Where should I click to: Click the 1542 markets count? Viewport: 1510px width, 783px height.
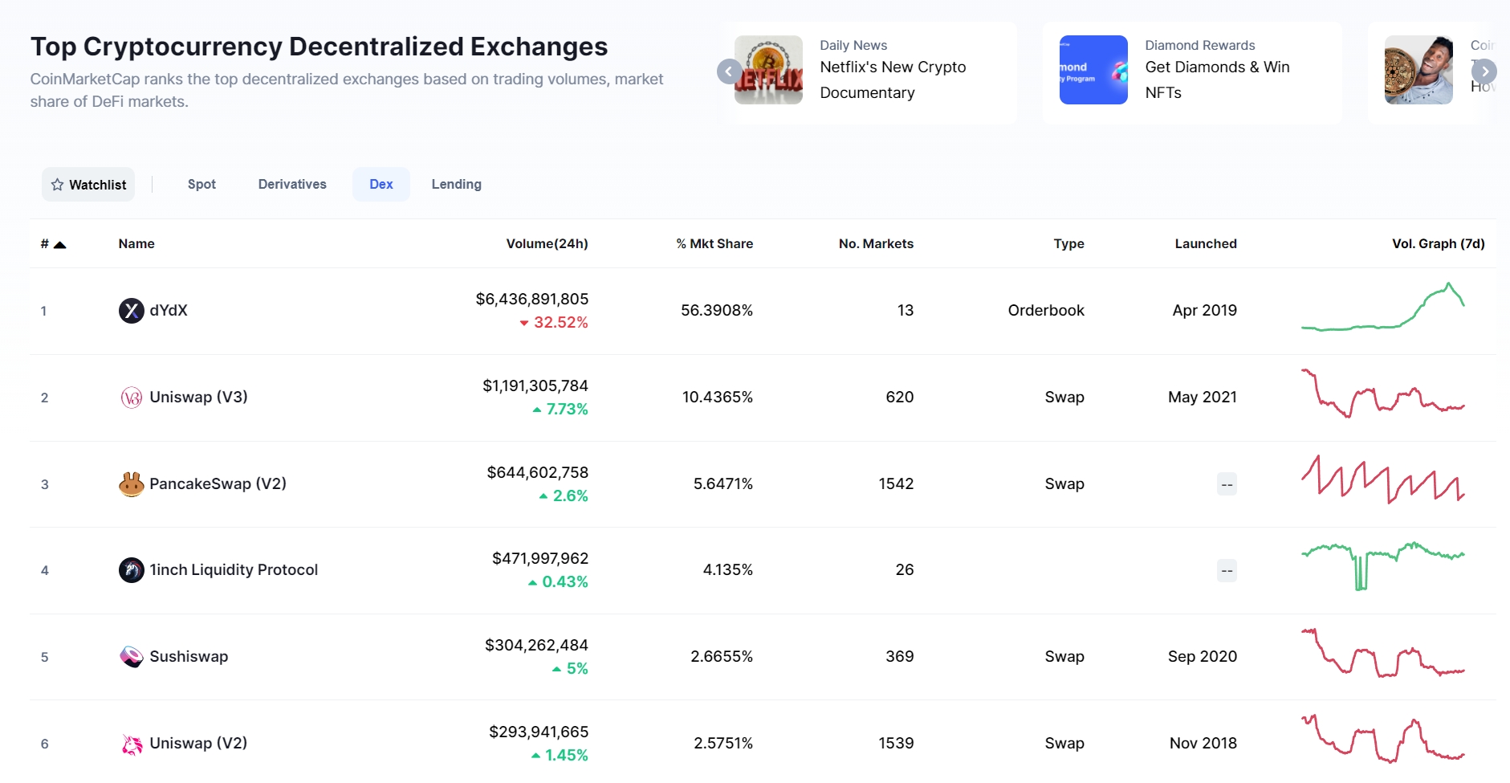pyautogui.click(x=896, y=484)
